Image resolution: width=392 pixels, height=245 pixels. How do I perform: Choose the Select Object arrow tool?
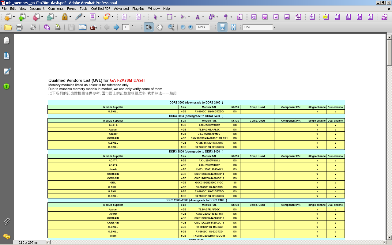point(155,17)
